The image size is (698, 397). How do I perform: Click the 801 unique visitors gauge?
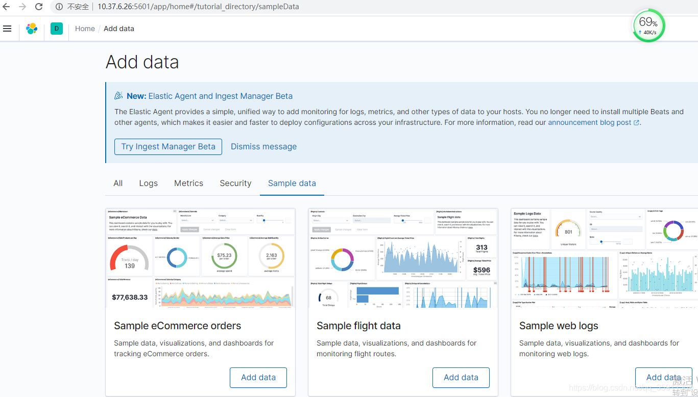click(568, 229)
